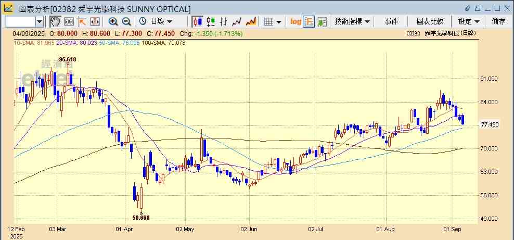The height and width of the screenshot is (240, 514).
Task: Open 圖表比較 chart comparison
Action: tap(430, 22)
